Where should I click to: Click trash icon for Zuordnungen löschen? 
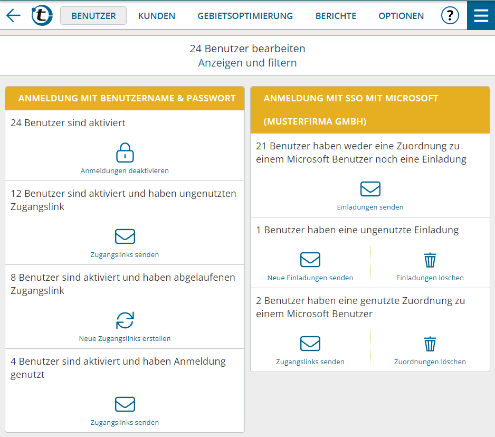(x=430, y=344)
